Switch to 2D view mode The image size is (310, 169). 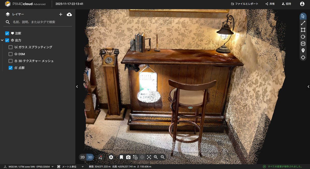click(x=82, y=157)
